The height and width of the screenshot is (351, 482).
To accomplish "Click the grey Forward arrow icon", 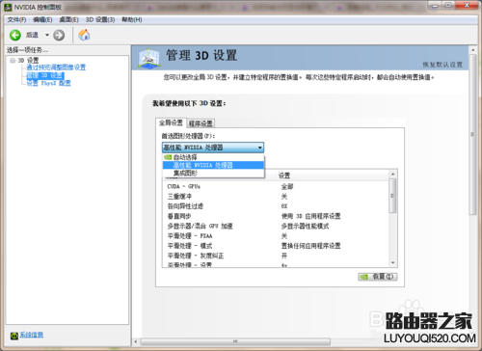I will pos(59,35).
